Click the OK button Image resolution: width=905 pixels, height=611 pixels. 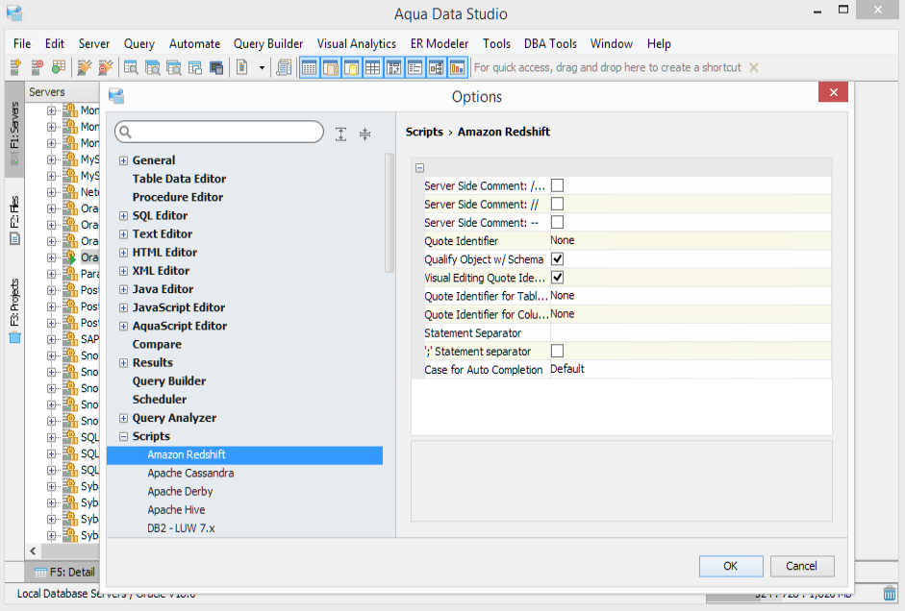coord(730,566)
